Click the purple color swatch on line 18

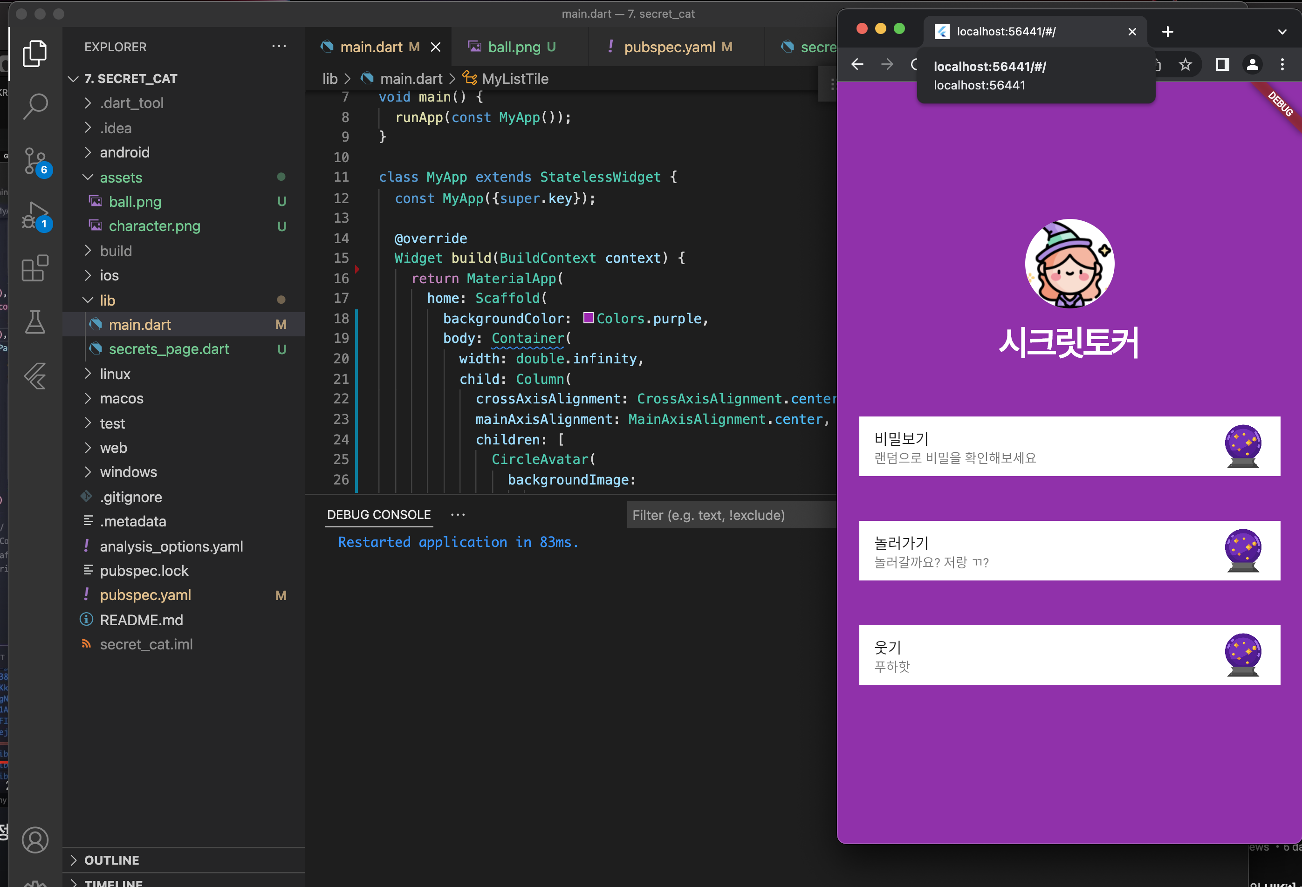(588, 318)
